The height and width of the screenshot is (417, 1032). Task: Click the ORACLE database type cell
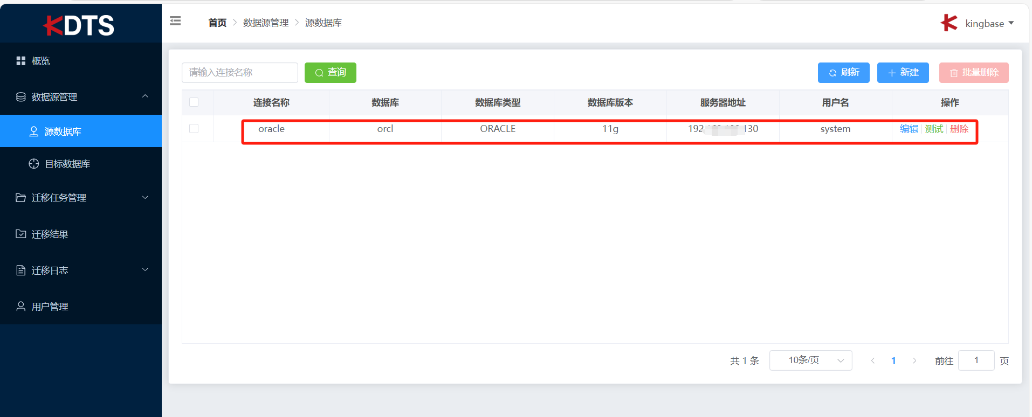coord(498,129)
